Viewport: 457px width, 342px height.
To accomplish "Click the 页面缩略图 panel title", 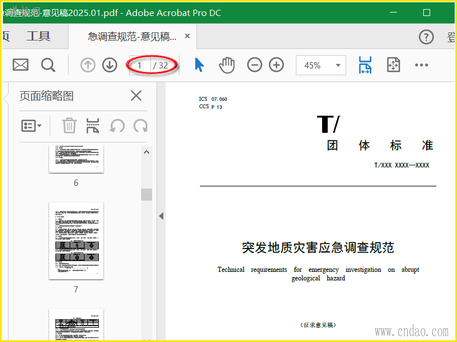I will pos(47,96).
